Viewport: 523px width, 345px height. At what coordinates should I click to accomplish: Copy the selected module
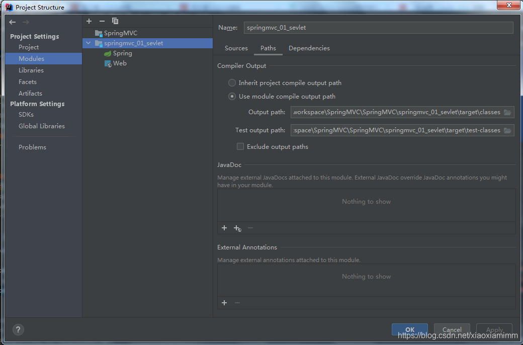point(115,21)
